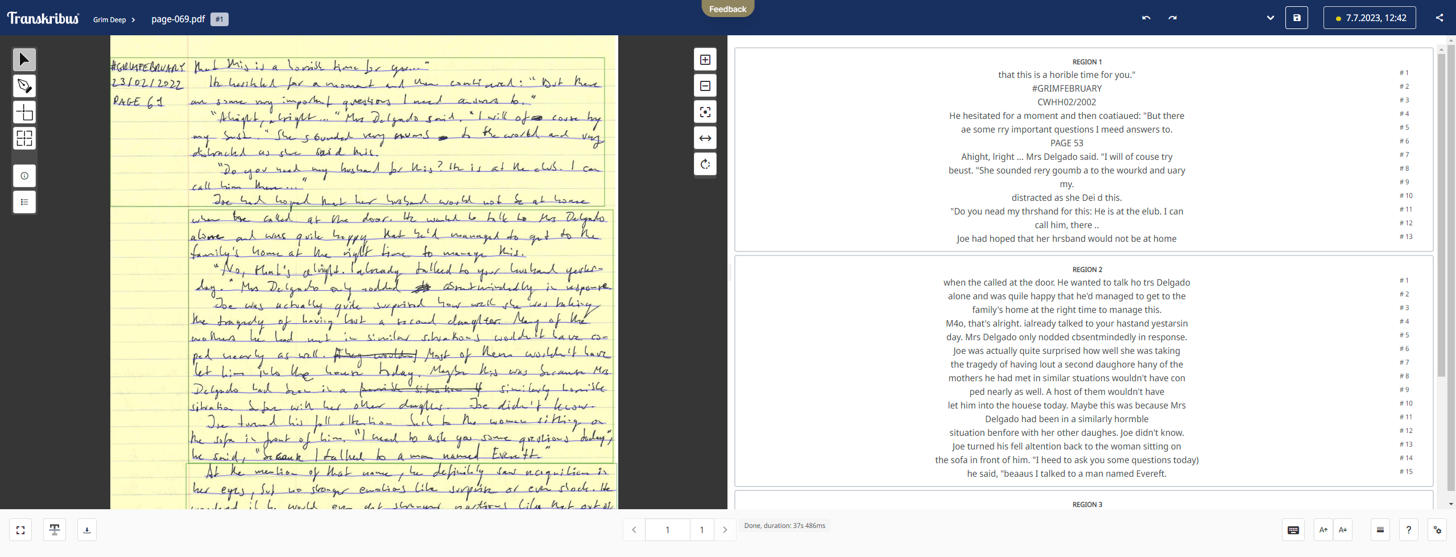Viewport: 1456px width, 557px height.
Task: Click the share icon in header
Action: click(x=1440, y=18)
